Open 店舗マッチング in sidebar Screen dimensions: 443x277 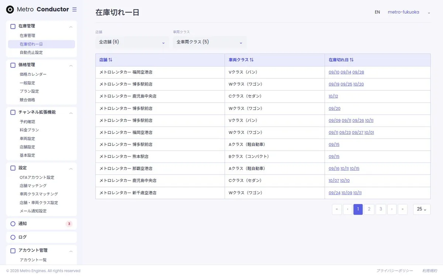[33, 186]
